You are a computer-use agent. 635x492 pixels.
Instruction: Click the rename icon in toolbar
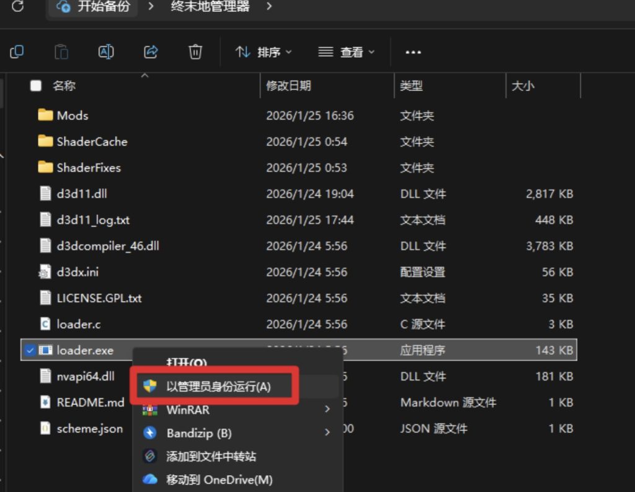tap(106, 52)
